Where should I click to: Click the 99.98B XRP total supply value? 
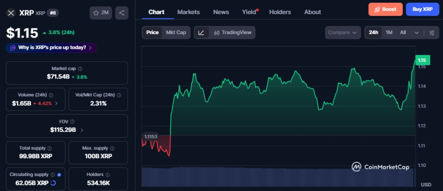(35, 157)
